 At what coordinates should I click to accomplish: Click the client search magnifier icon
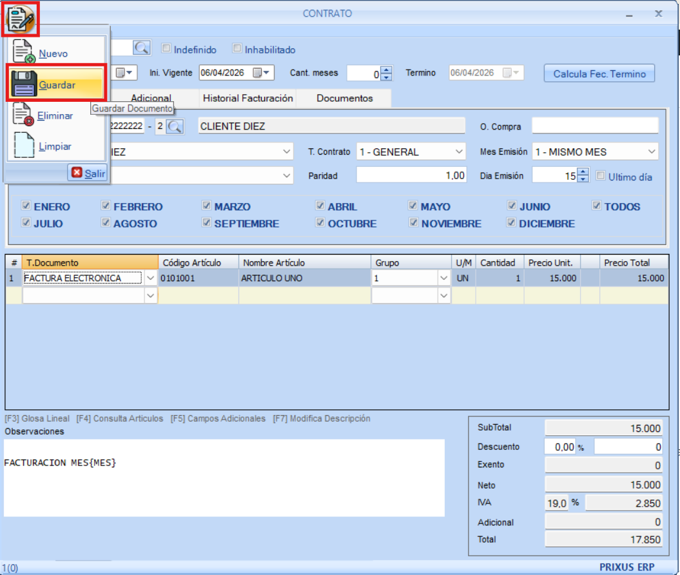tap(175, 126)
